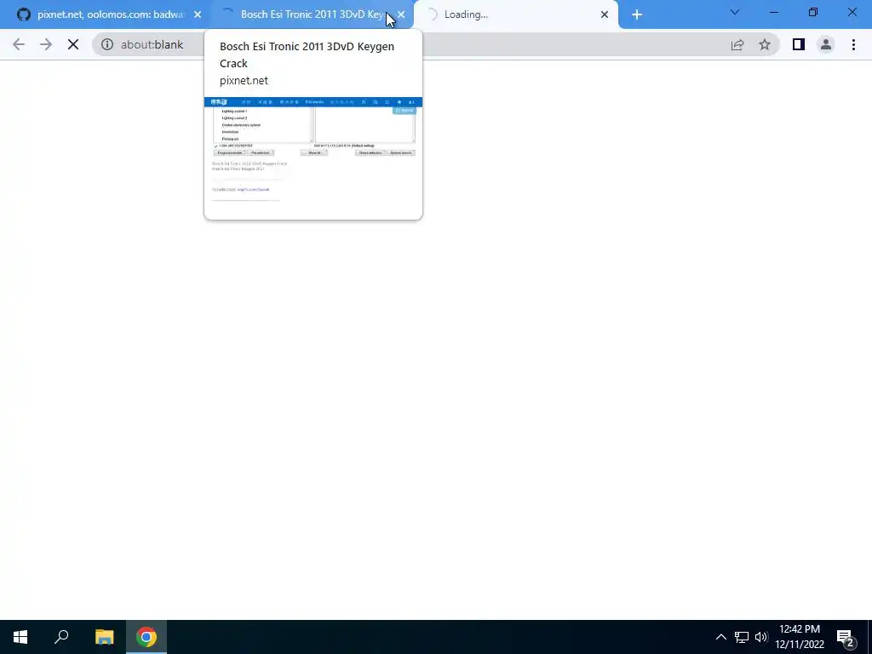Close the Loading... tab
Image resolution: width=872 pixels, height=654 pixels.
tap(605, 14)
